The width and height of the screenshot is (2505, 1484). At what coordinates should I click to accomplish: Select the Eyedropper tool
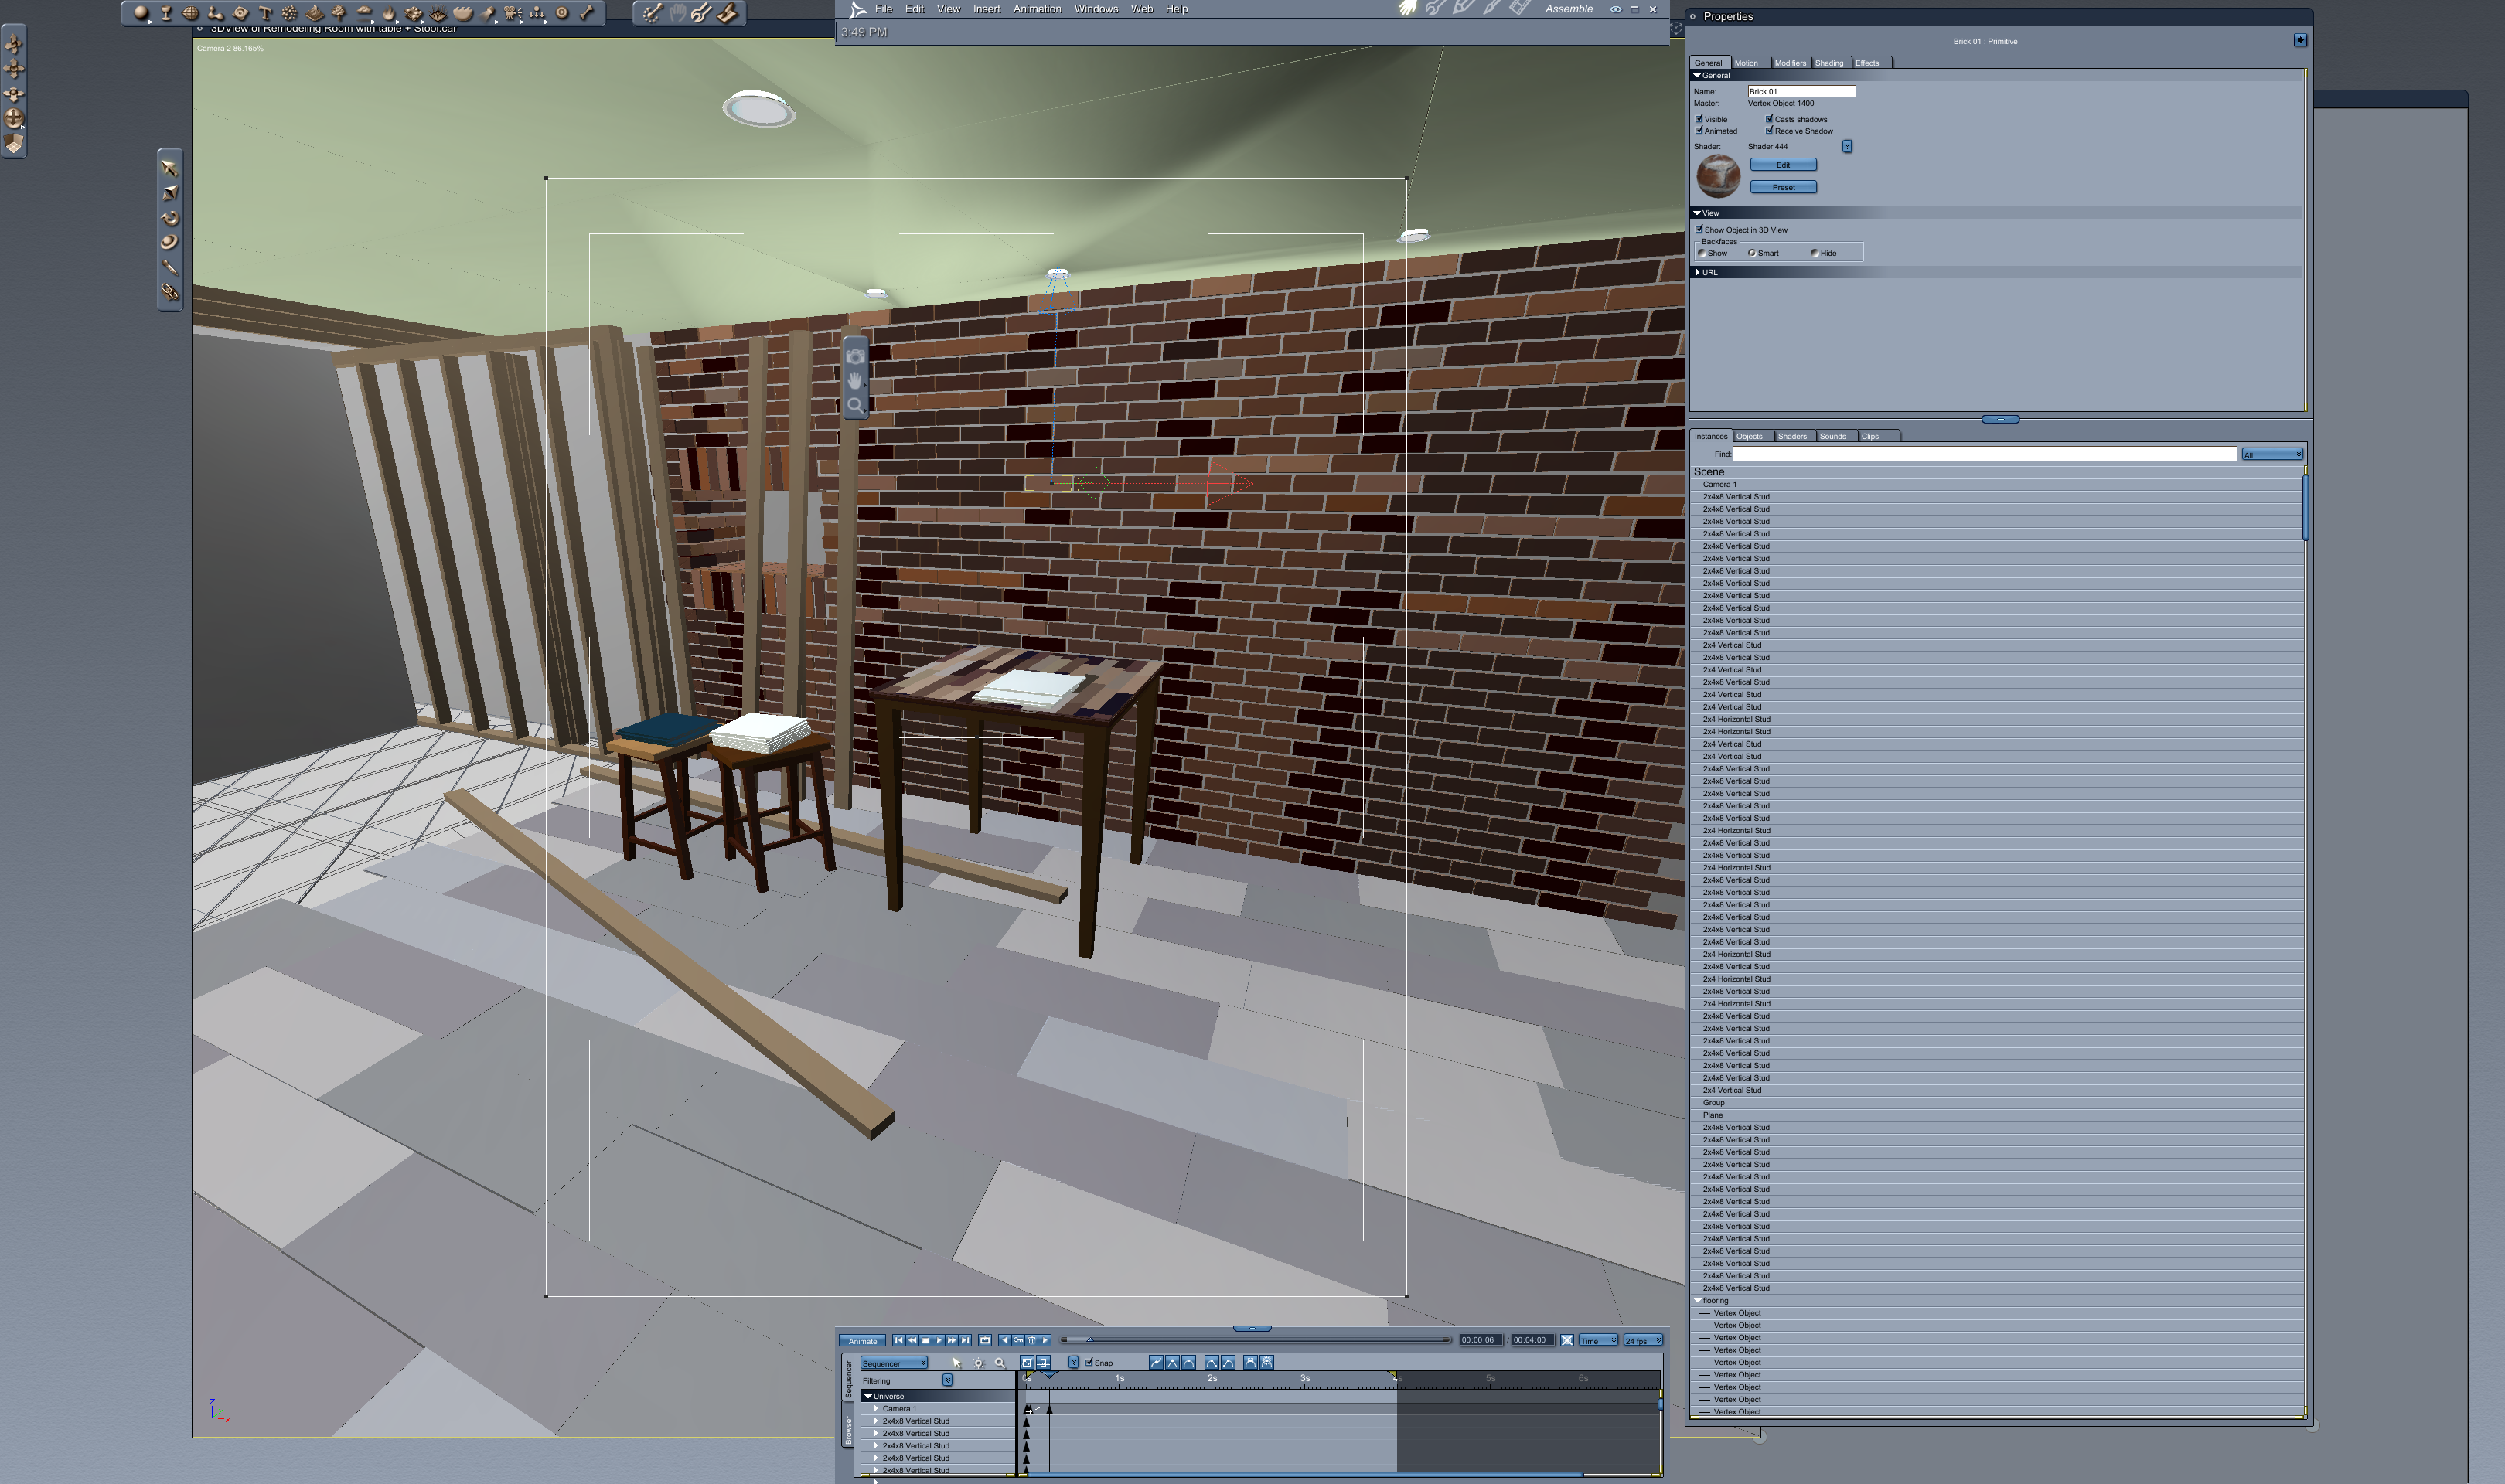pos(169,267)
